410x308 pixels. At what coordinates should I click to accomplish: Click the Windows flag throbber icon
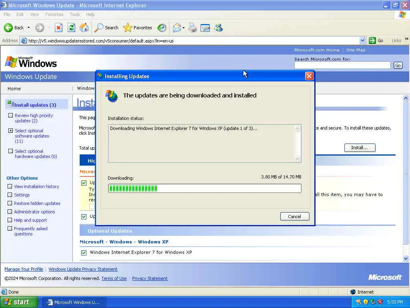402,15
